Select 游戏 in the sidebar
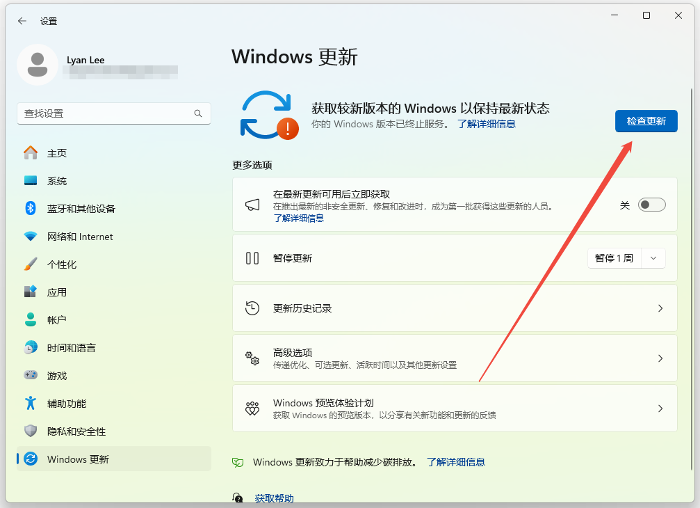Image resolution: width=700 pixels, height=508 pixels. pyautogui.click(x=114, y=375)
